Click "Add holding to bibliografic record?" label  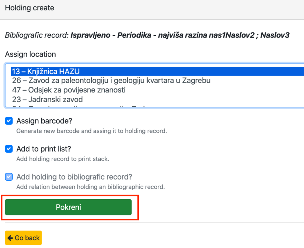coord(75,177)
